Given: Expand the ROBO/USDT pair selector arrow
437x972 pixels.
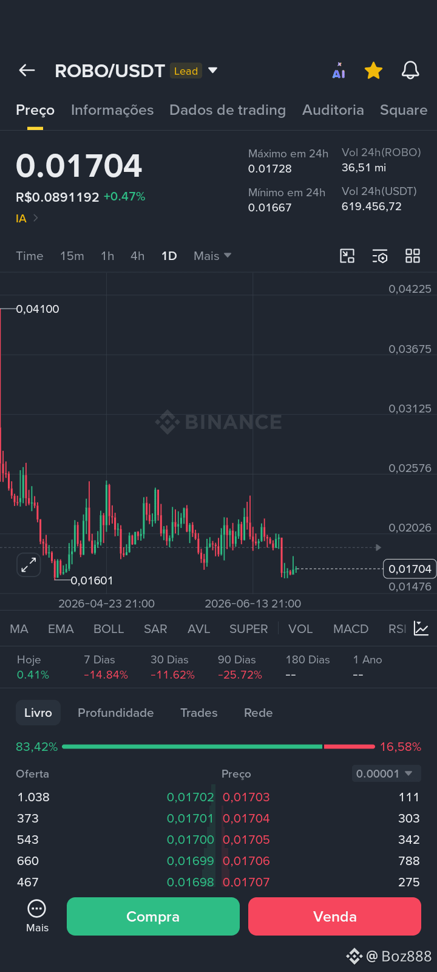Looking at the screenshot, I should point(213,70).
